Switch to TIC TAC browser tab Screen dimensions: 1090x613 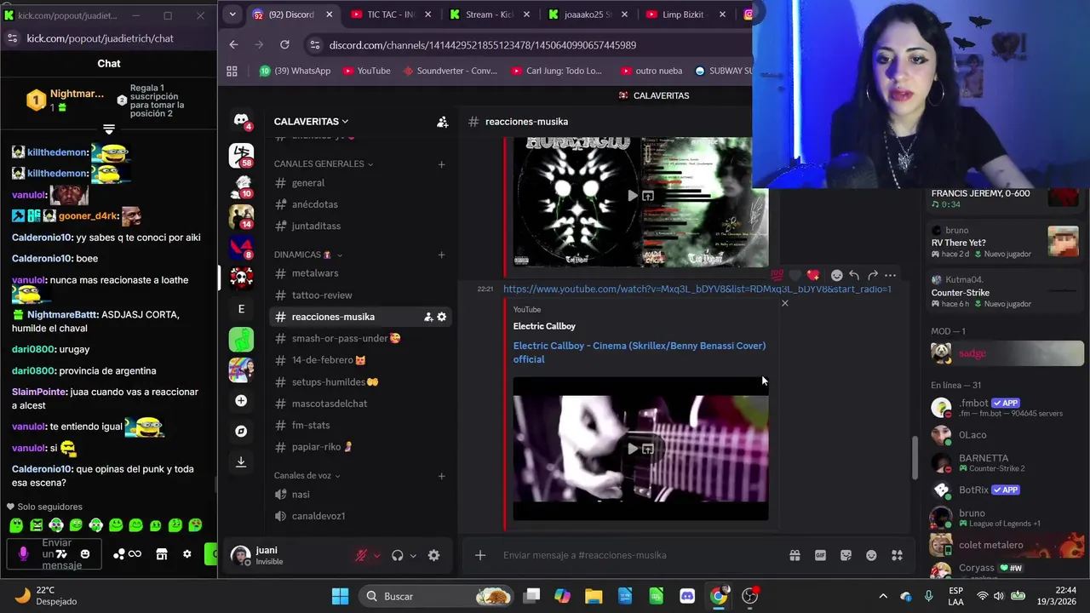pos(393,14)
